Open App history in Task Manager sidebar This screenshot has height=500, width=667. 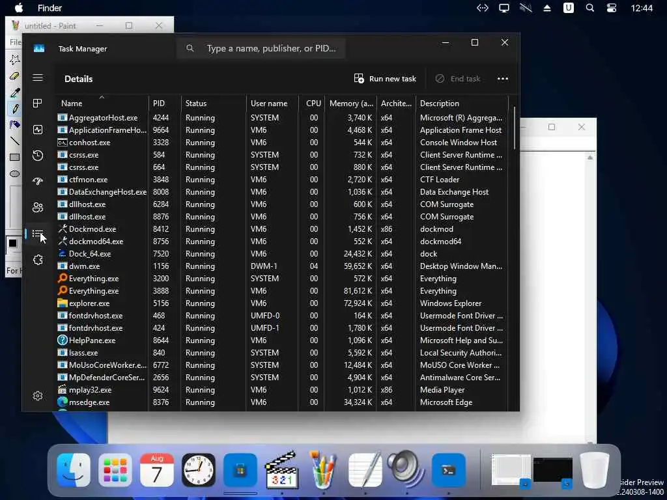click(x=38, y=156)
